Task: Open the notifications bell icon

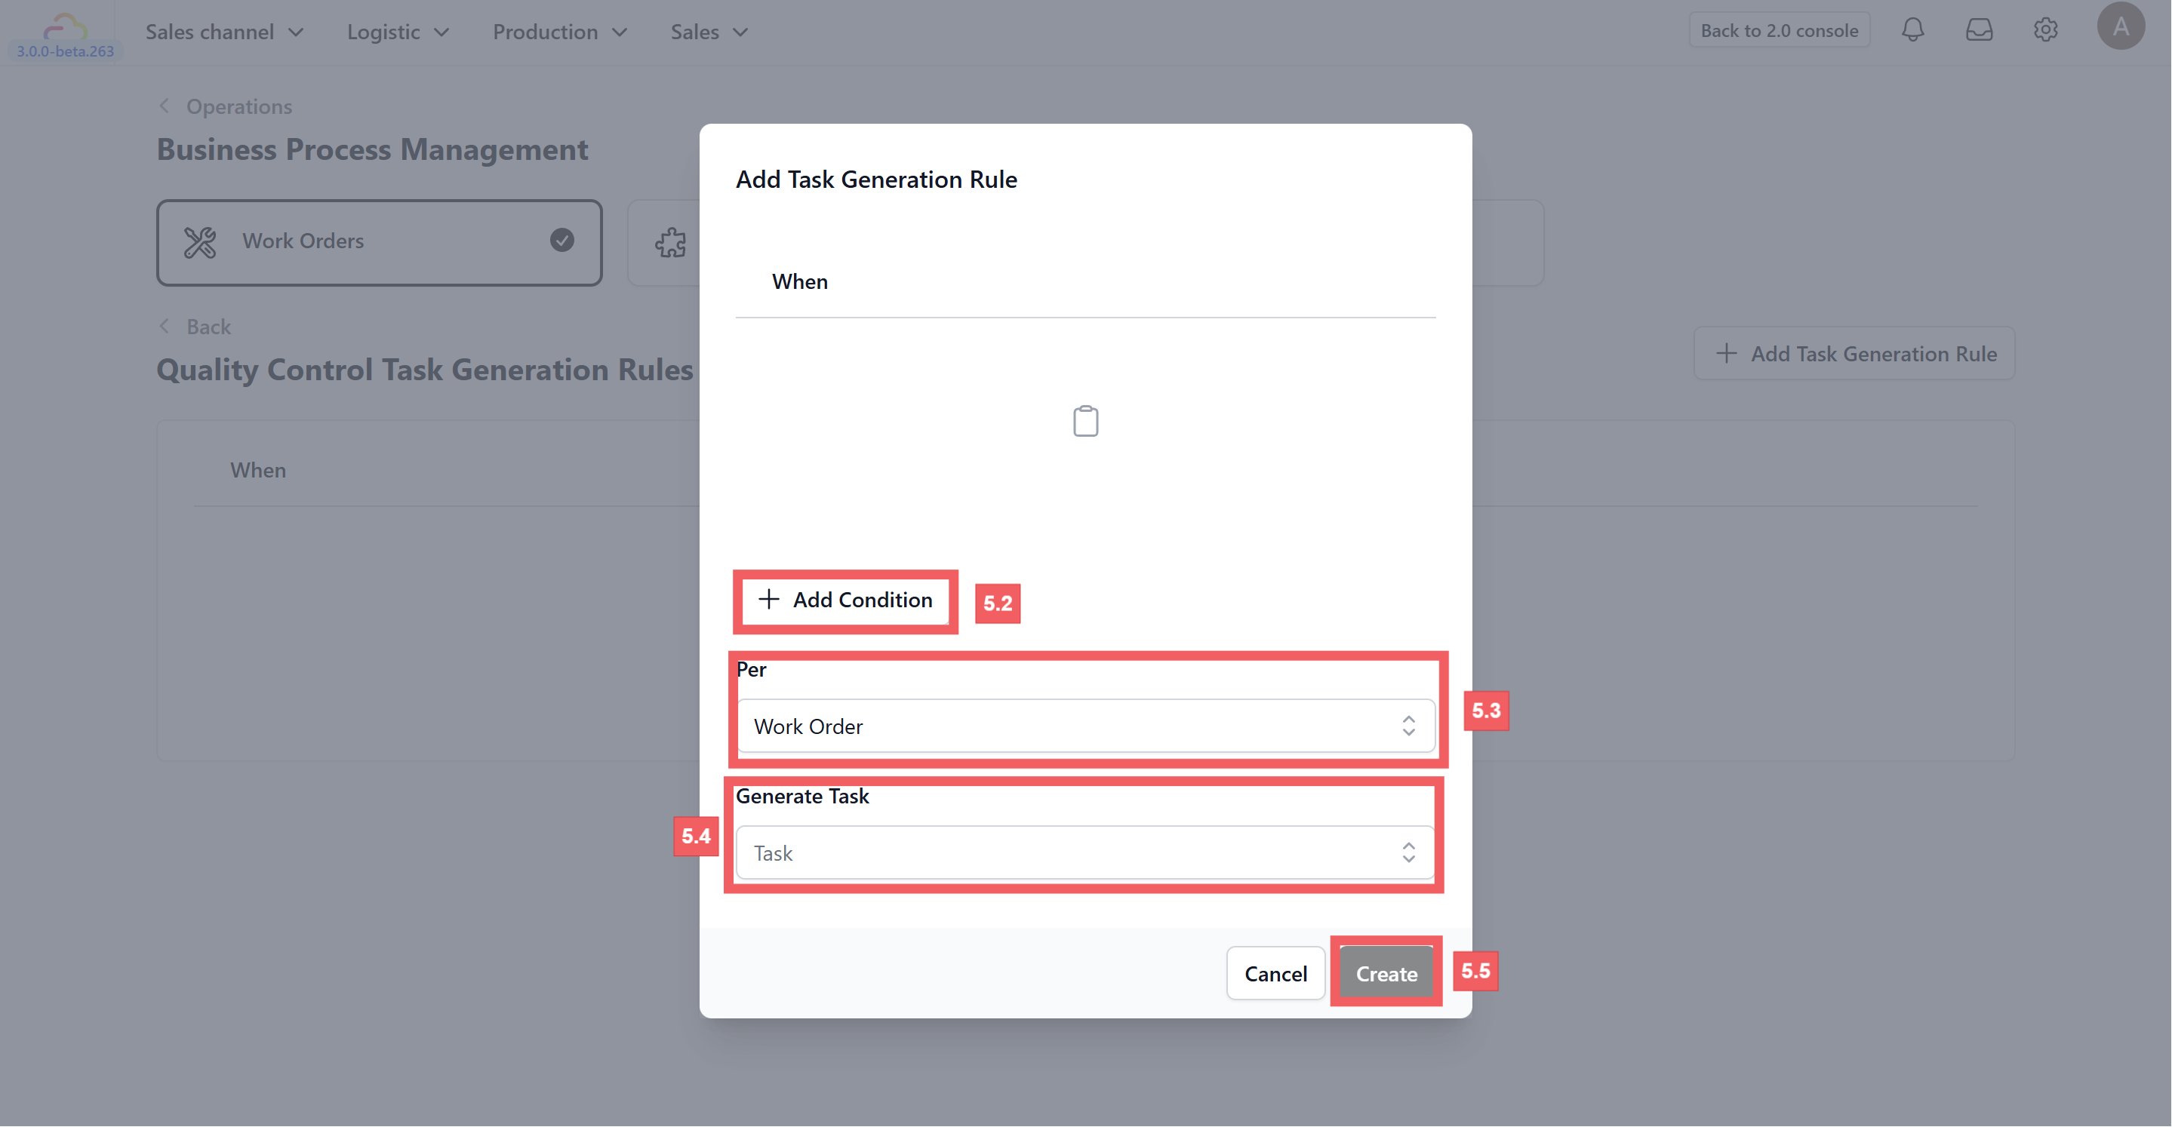Action: tap(1912, 30)
